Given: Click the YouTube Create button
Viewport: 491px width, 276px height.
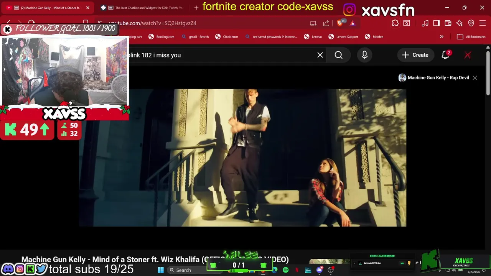Looking at the screenshot, I should tap(415, 55).
